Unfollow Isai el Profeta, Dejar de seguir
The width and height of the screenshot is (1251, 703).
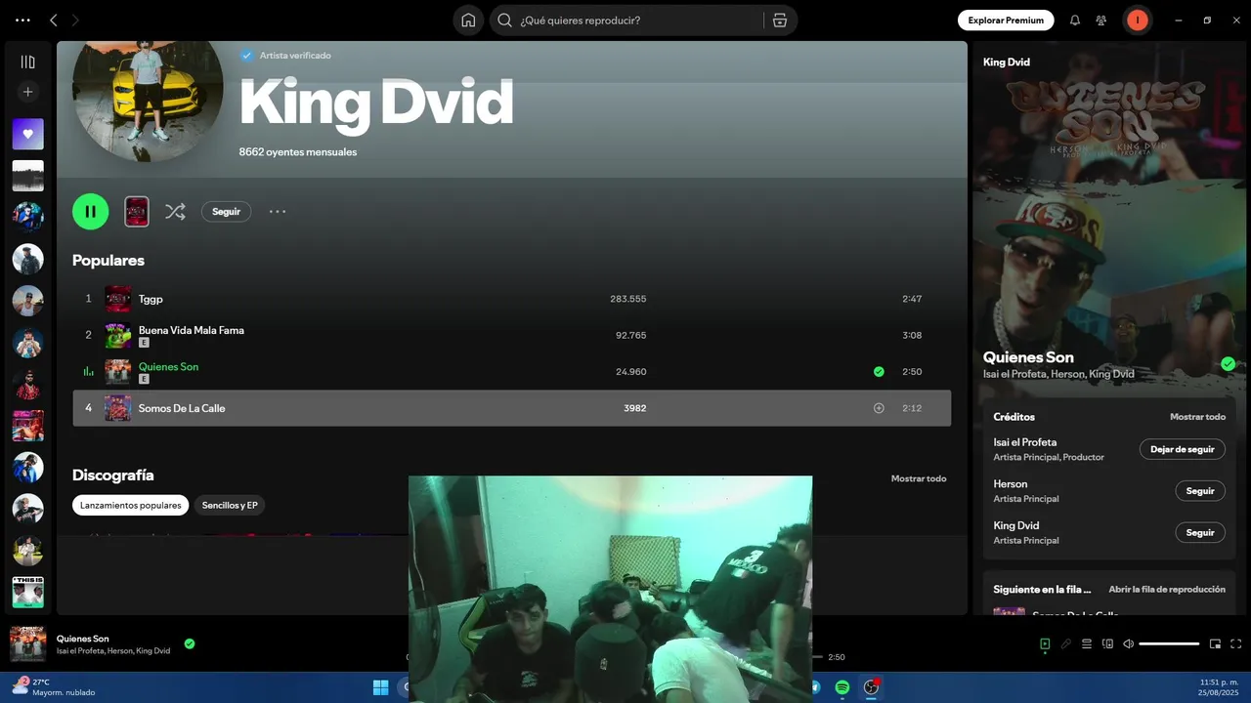click(1182, 449)
